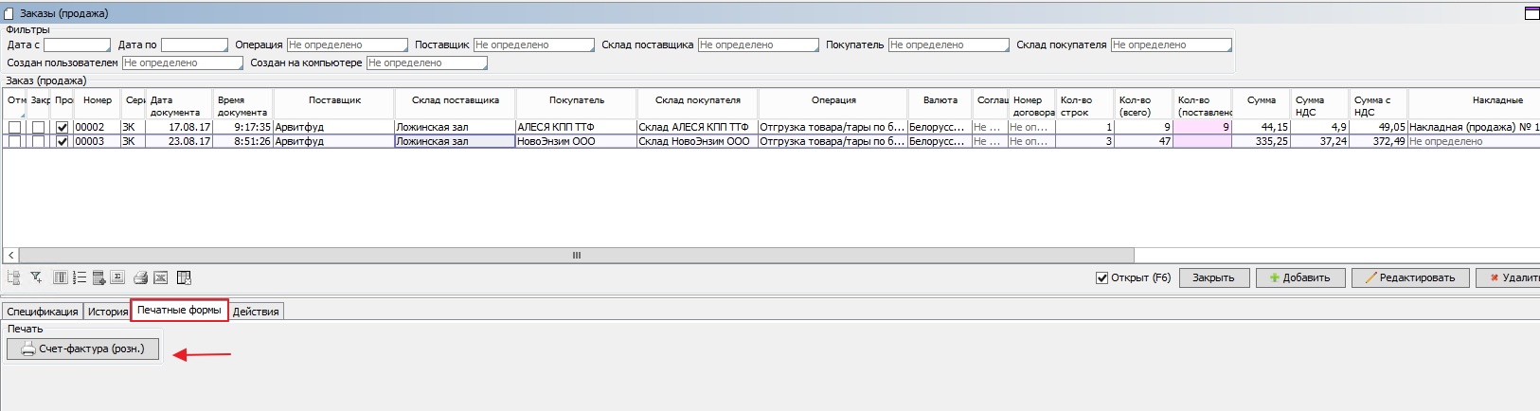Check the Отм checkbox for order 00003
Image resolution: width=1540 pixels, height=411 pixels.
(14, 141)
